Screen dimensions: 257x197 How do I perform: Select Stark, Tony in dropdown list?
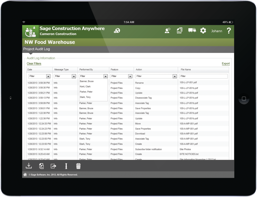[x=85, y=97]
